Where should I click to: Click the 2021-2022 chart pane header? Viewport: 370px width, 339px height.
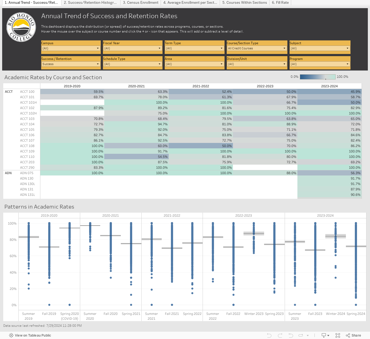(x=172, y=216)
